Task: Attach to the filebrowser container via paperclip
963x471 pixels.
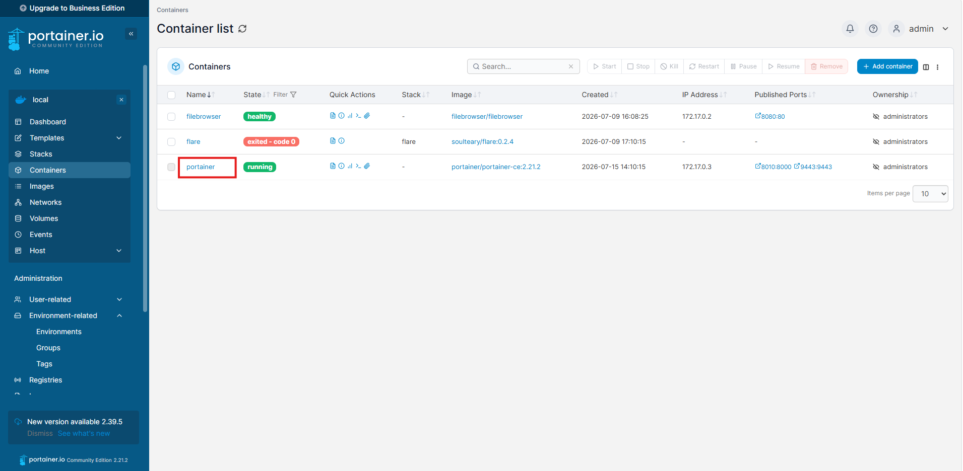Action: coord(367,116)
